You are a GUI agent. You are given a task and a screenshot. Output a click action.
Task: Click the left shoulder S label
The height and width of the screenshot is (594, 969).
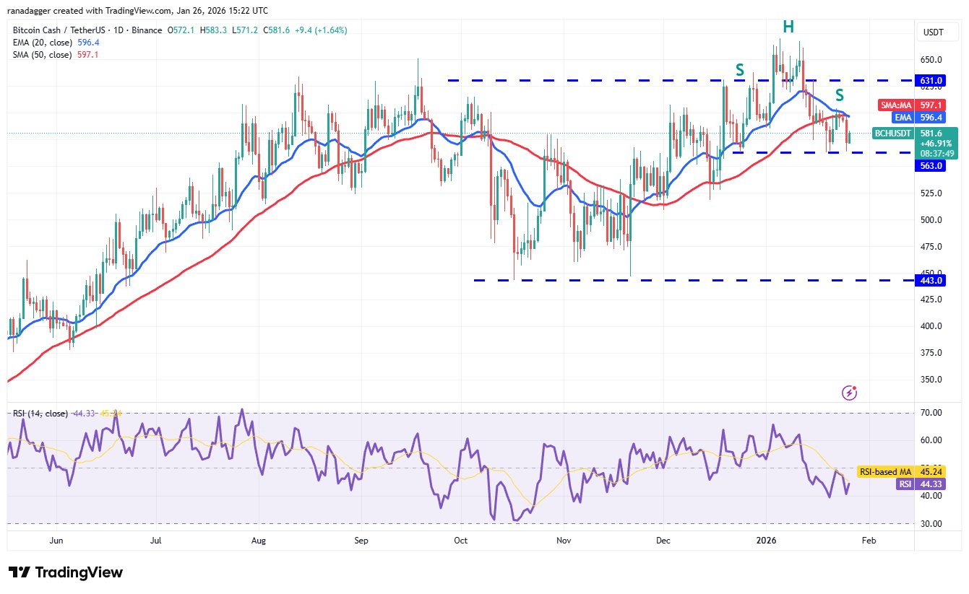(739, 70)
